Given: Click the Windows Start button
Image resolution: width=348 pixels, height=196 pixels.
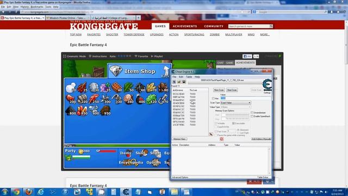Looking at the screenshot, I should pos(5,192).
